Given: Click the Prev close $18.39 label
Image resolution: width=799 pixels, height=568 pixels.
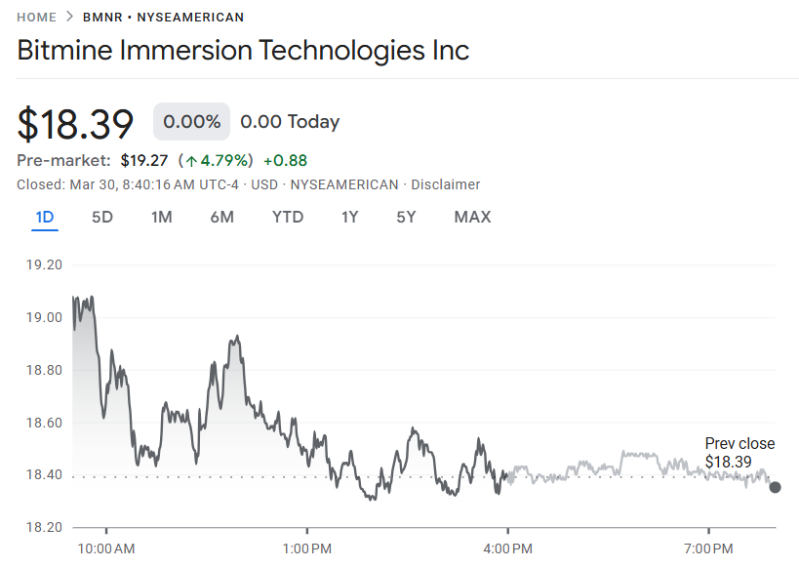Looking at the screenshot, I should coord(739,453).
